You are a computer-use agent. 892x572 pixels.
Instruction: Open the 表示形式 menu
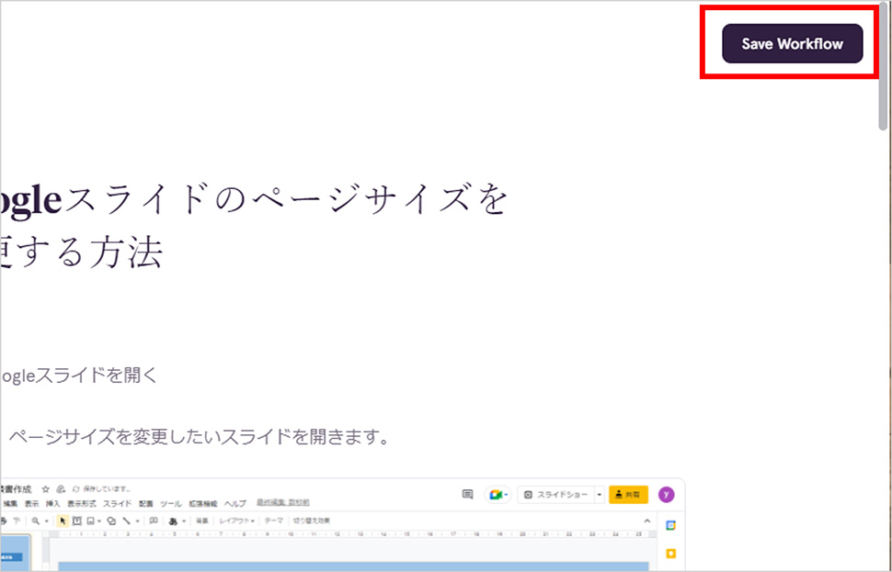pos(81,504)
